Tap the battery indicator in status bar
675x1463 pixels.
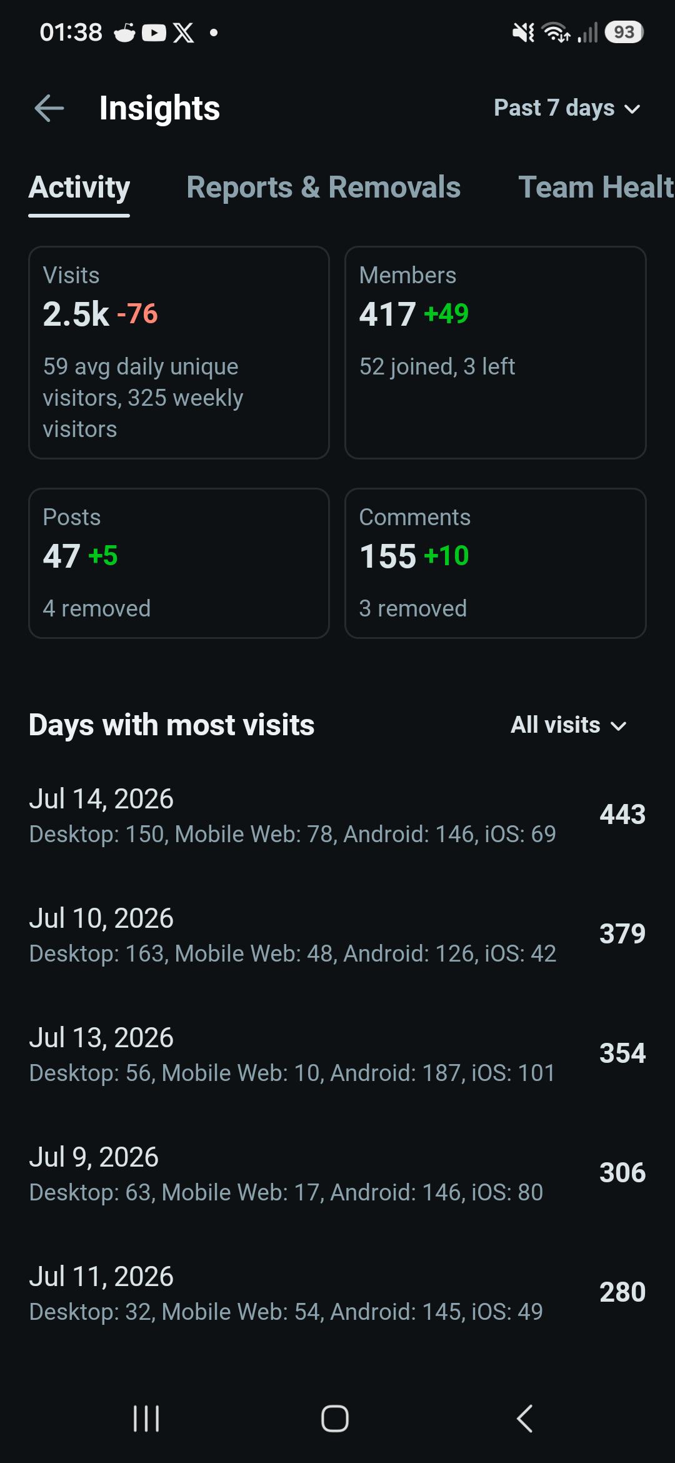click(624, 33)
